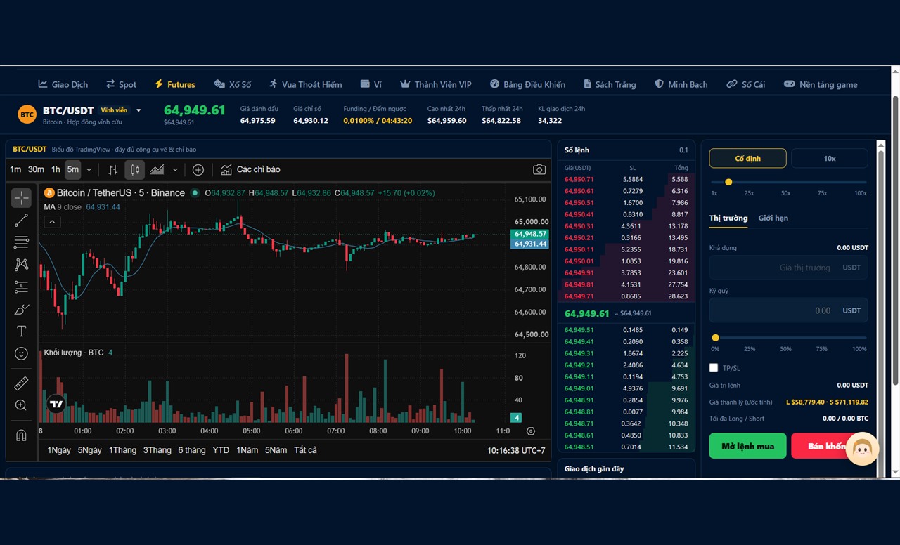This screenshot has height=545, width=900.
Task: Select the Text annotation tool
Action: [21, 331]
